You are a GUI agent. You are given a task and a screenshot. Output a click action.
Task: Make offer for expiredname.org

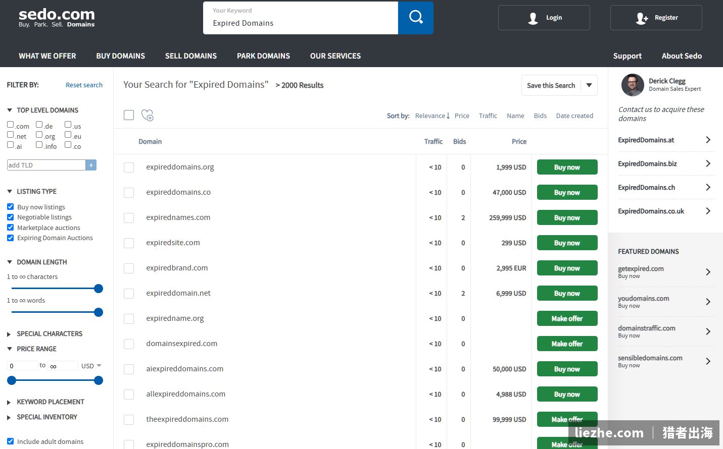click(567, 318)
